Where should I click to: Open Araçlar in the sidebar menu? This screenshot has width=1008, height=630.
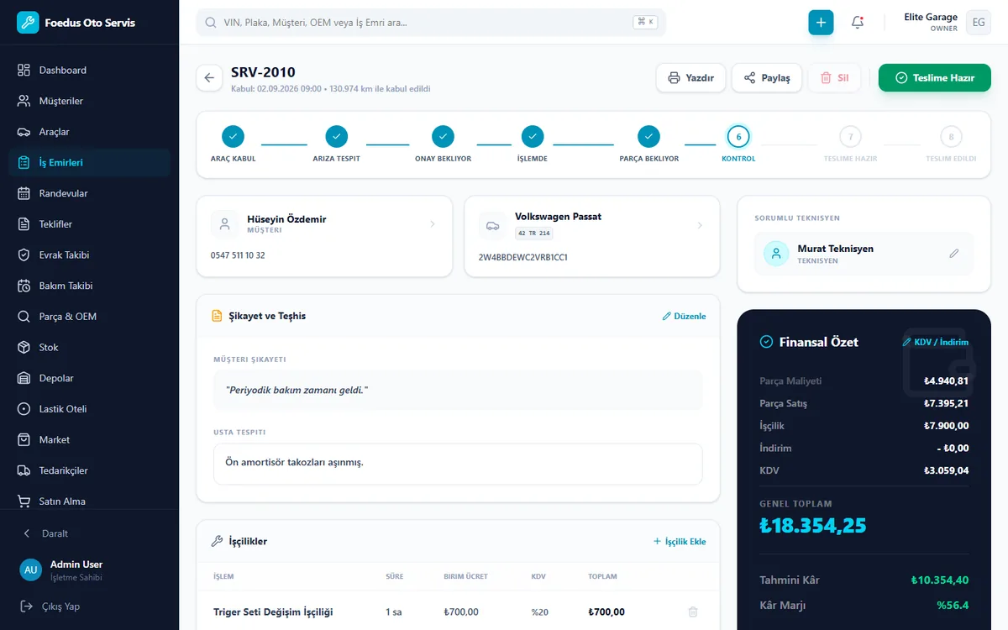[x=89, y=132]
